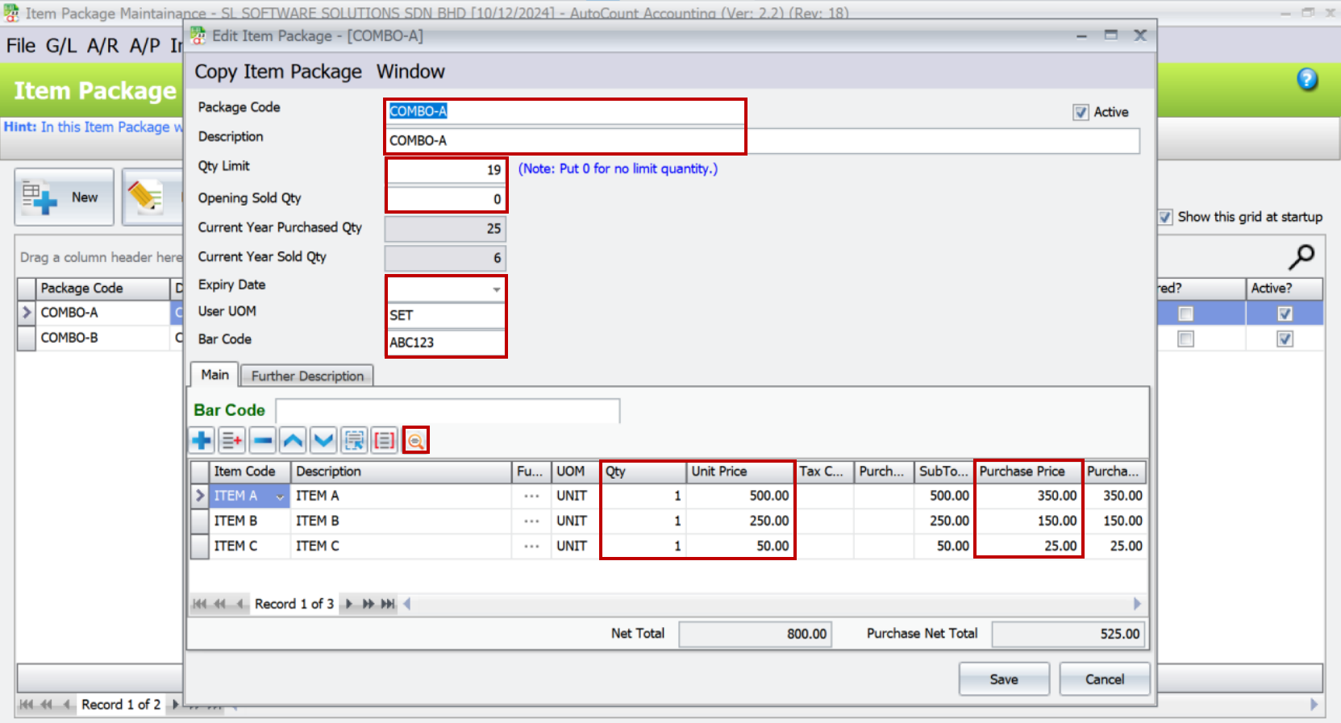Click the blue help question mark icon
The width and height of the screenshot is (1341, 723).
point(1307,79)
